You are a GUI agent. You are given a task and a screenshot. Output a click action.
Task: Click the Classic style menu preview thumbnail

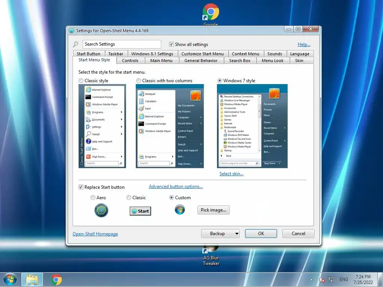click(x=102, y=126)
